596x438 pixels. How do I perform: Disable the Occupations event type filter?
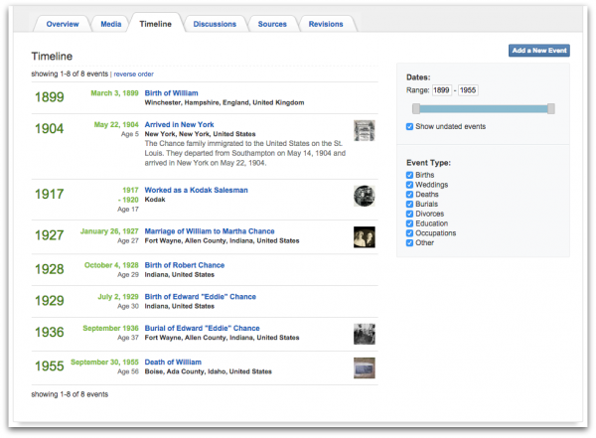(409, 233)
